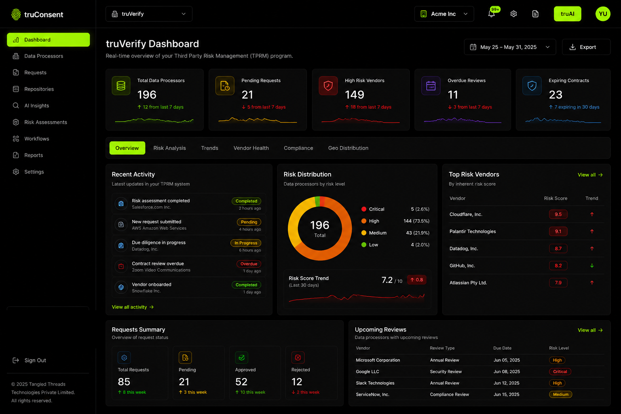Click the Low green legend dot
621x414 pixels.
click(x=364, y=245)
